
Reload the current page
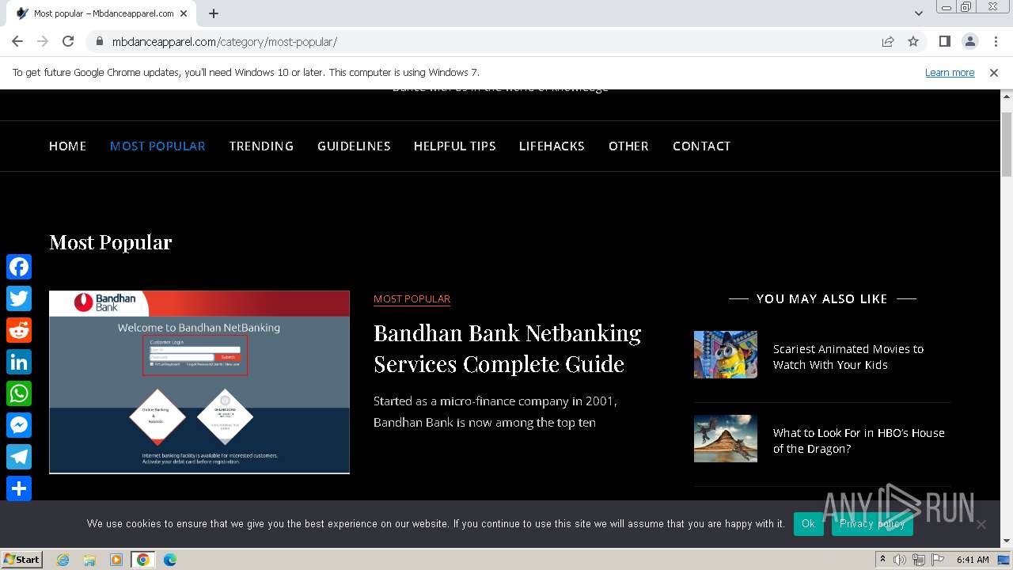tap(68, 41)
